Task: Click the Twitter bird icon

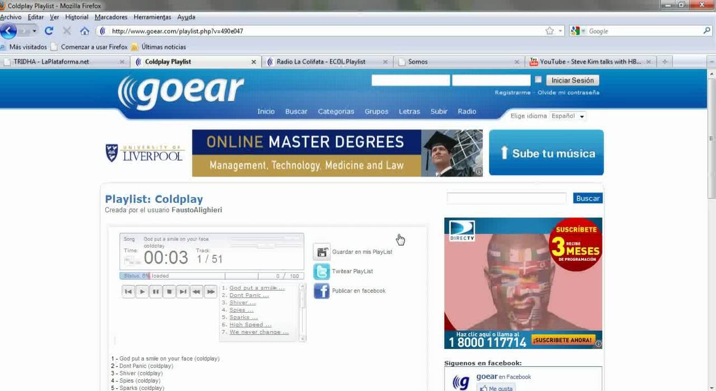Action: (322, 271)
